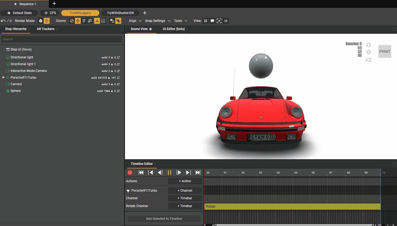This screenshot has height=226, width=397.
Task: Select the TryWithStudioHDR state tab
Action: (x=120, y=13)
